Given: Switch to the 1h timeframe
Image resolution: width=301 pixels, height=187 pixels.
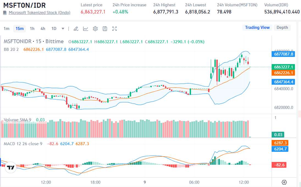Looking at the screenshot, I should [32, 29].
